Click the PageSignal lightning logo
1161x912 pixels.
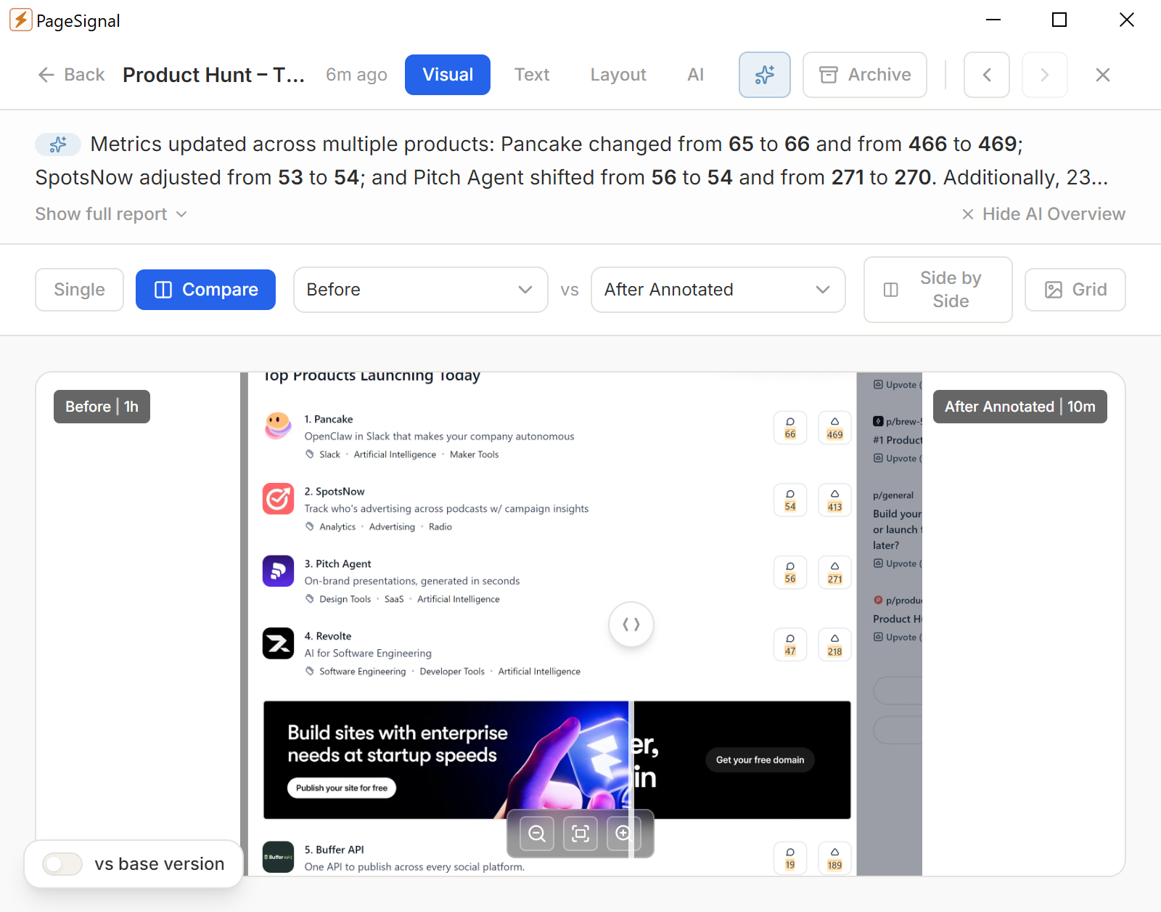pos(20,20)
